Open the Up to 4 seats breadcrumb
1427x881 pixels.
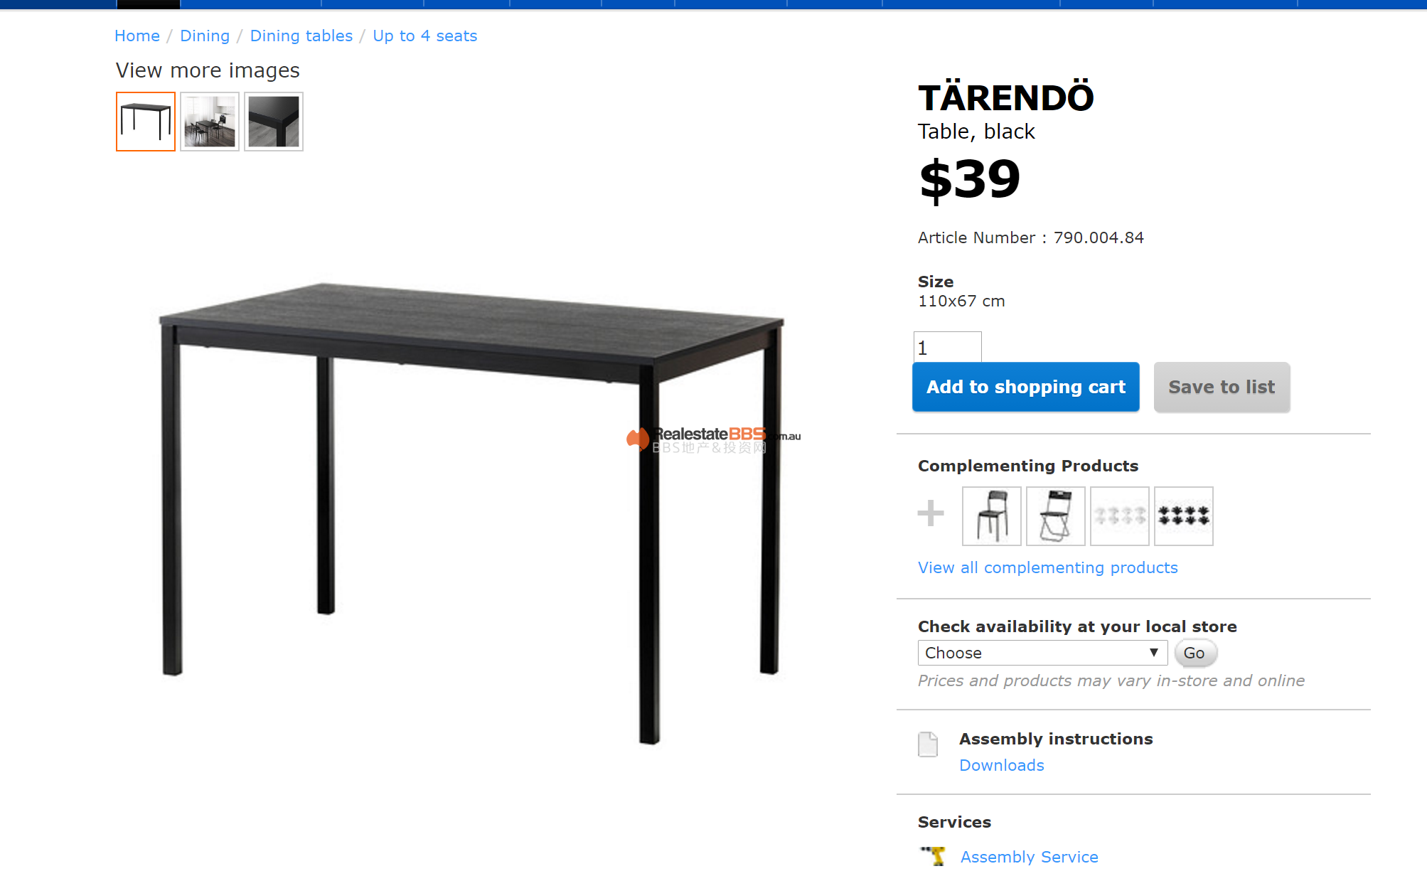click(x=425, y=36)
